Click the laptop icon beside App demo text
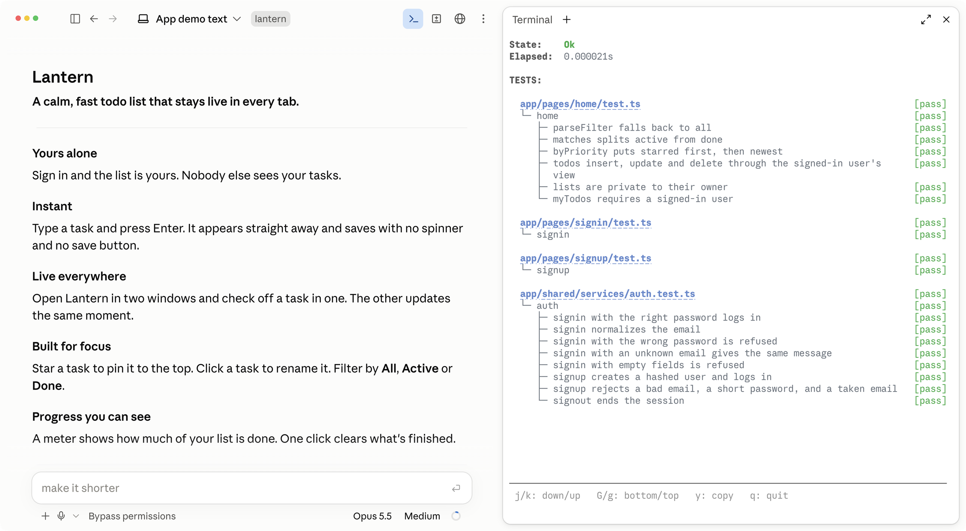Viewport: 966px width, 531px height. 143,19
